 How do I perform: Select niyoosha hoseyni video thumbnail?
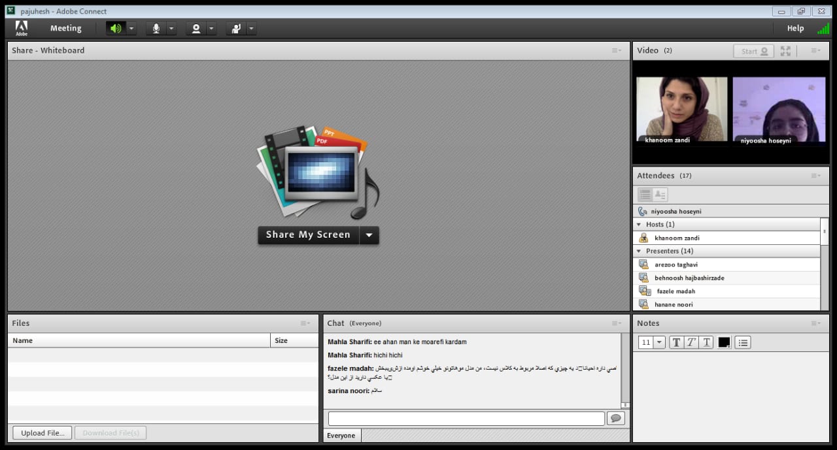(779, 109)
